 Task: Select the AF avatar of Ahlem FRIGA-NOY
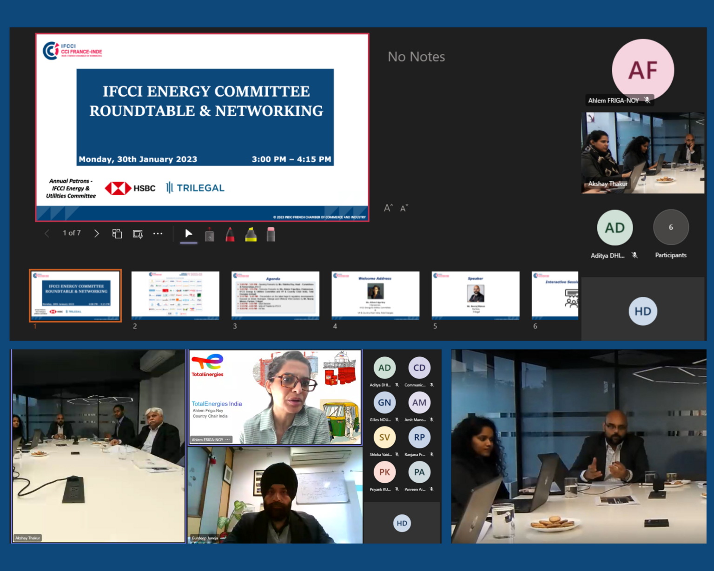[643, 70]
